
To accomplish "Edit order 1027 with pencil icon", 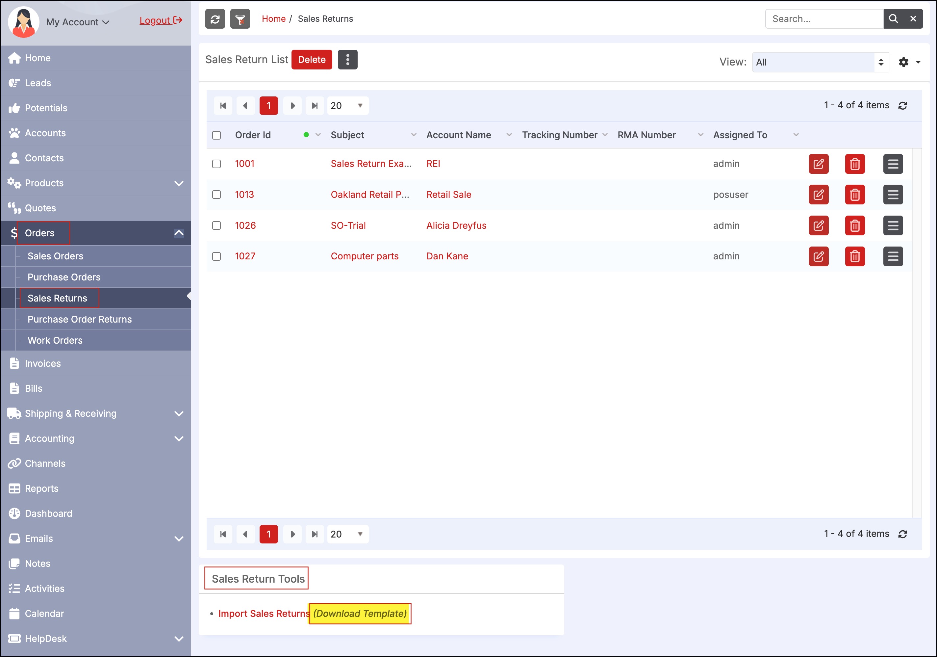I will pyautogui.click(x=819, y=256).
